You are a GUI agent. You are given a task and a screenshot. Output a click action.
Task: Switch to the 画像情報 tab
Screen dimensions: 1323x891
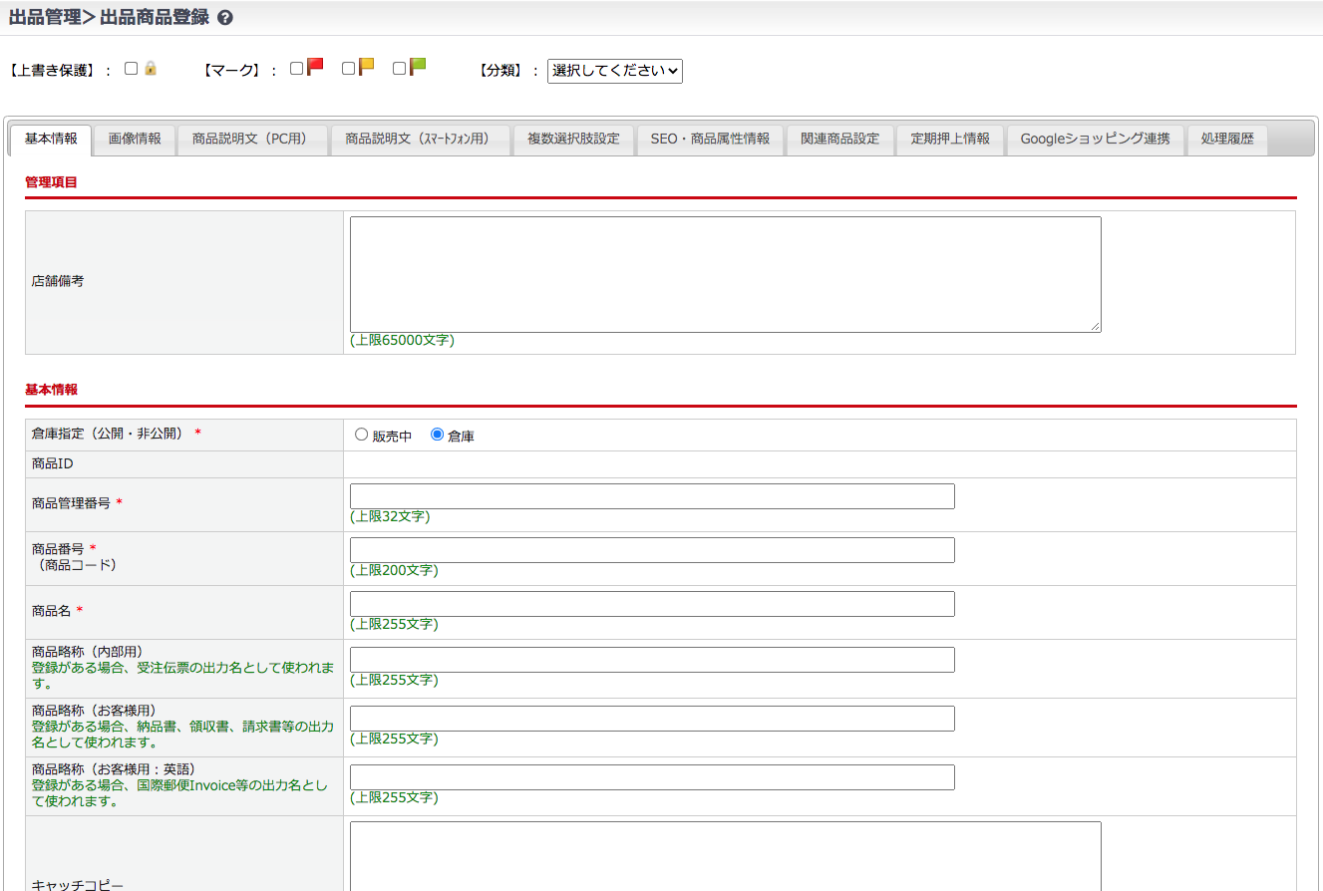click(135, 140)
